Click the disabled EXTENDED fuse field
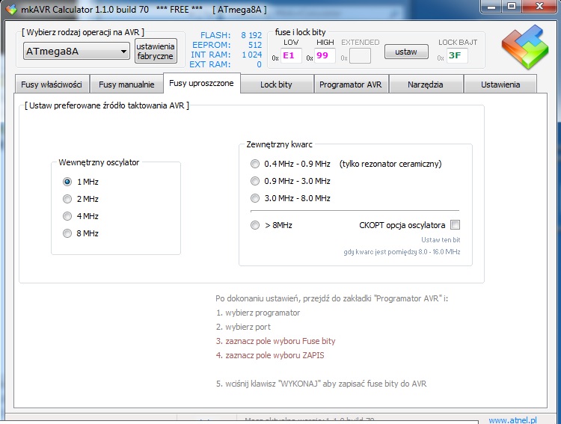The image size is (561, 424). point(360,56)
